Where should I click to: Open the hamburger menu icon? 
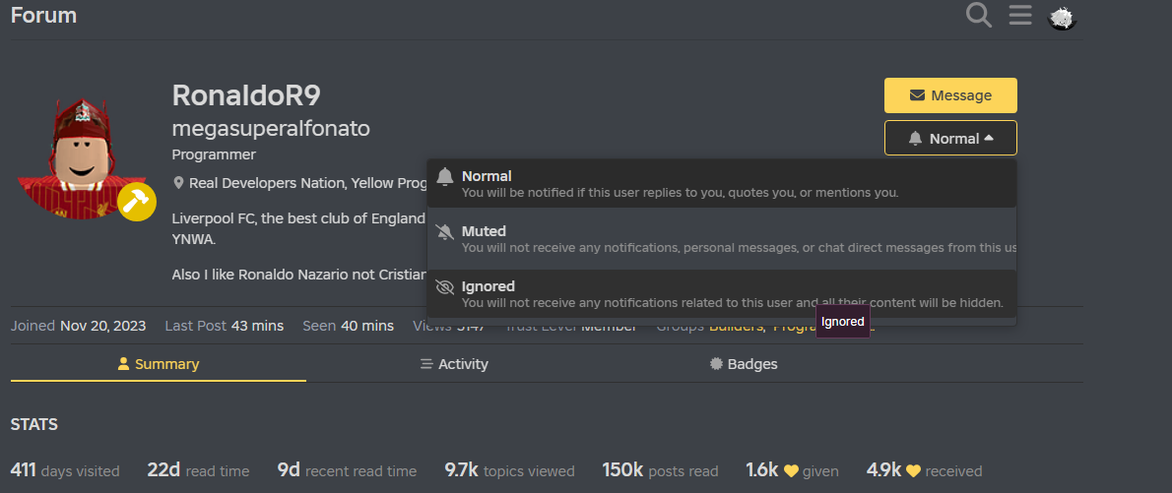pyautogui.click(x=1020, y=16)
